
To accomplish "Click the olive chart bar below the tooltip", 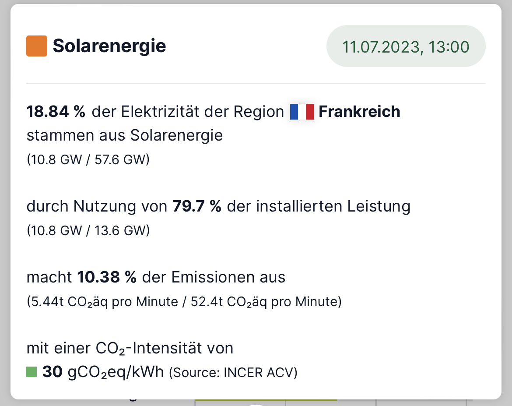I will coord(266,399).
